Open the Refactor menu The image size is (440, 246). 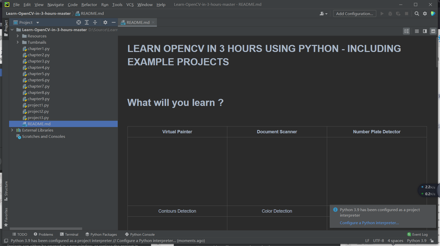click(x=89, y=5)
